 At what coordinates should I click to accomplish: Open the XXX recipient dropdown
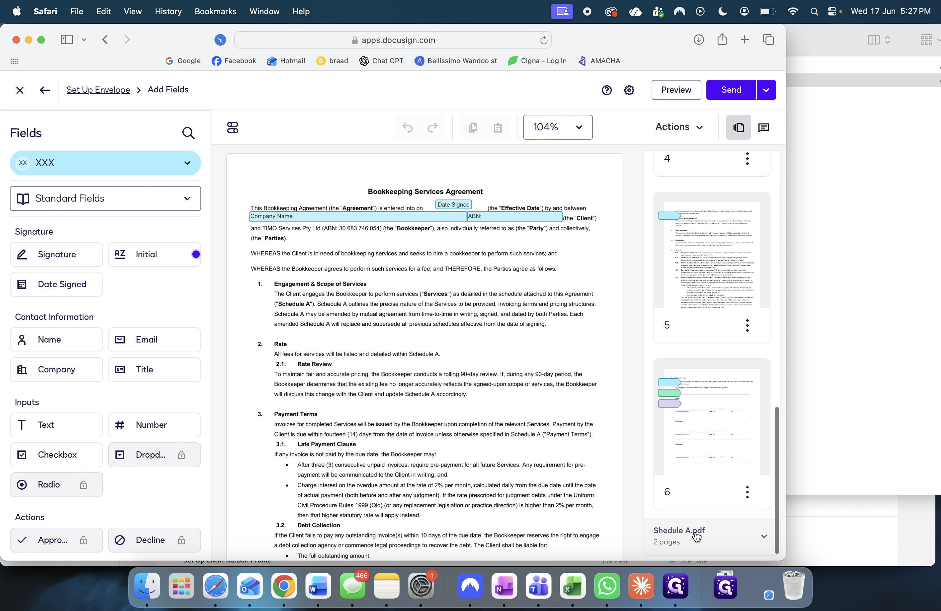tap(105, 163)
